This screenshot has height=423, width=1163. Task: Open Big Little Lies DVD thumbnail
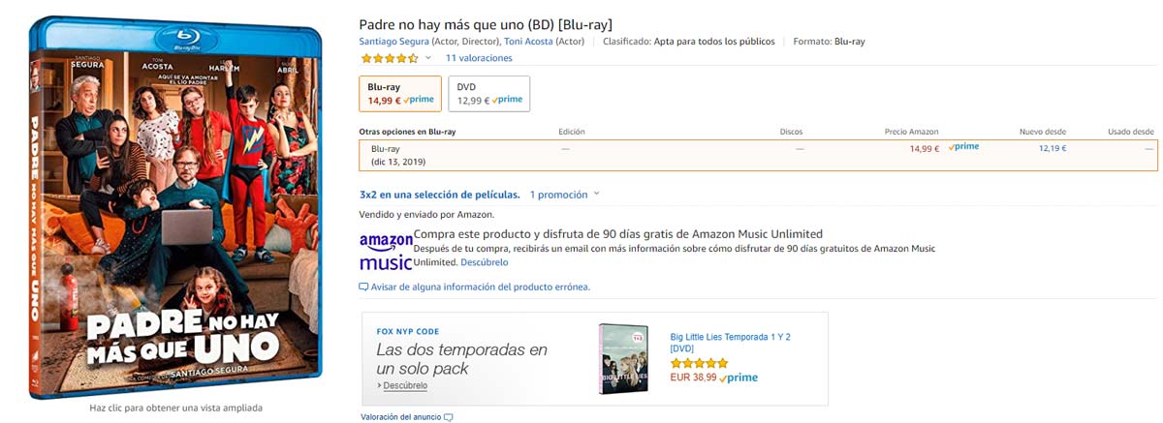tap(623, 358)
